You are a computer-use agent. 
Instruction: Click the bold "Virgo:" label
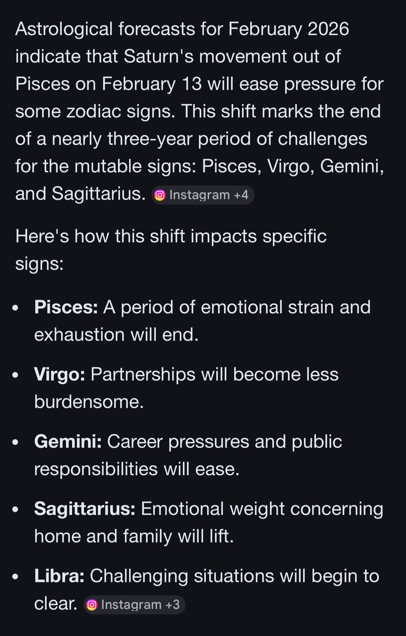click(60, 374)
